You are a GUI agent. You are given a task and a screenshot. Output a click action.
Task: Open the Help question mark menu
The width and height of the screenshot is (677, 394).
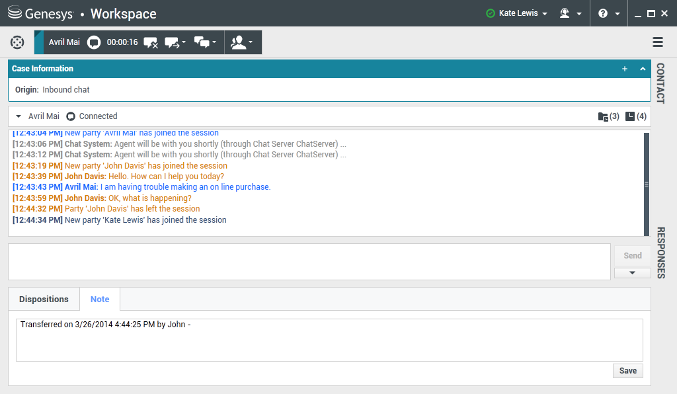click(608, 13)
